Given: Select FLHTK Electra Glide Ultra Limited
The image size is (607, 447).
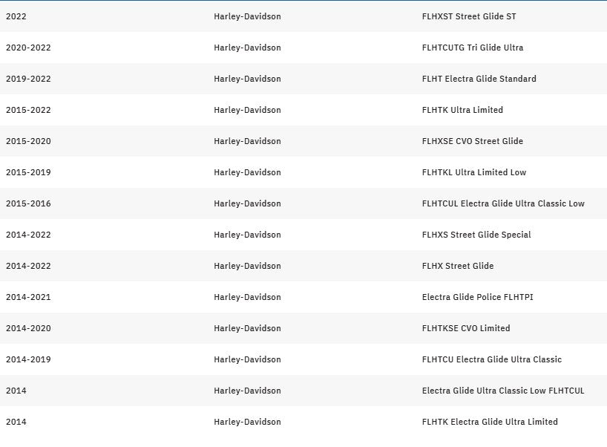Looking at the screenshot, I should [490, 422].
